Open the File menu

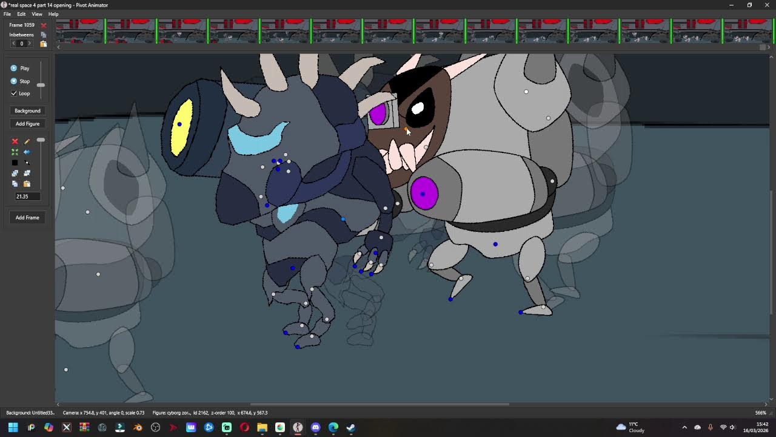click(7, 14)
